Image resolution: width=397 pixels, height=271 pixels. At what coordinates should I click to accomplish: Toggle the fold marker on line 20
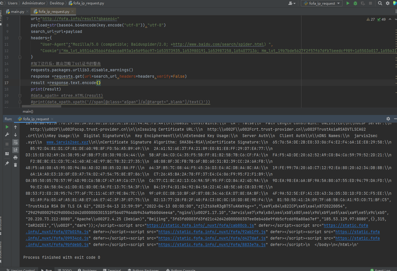[x=20, y=102]
